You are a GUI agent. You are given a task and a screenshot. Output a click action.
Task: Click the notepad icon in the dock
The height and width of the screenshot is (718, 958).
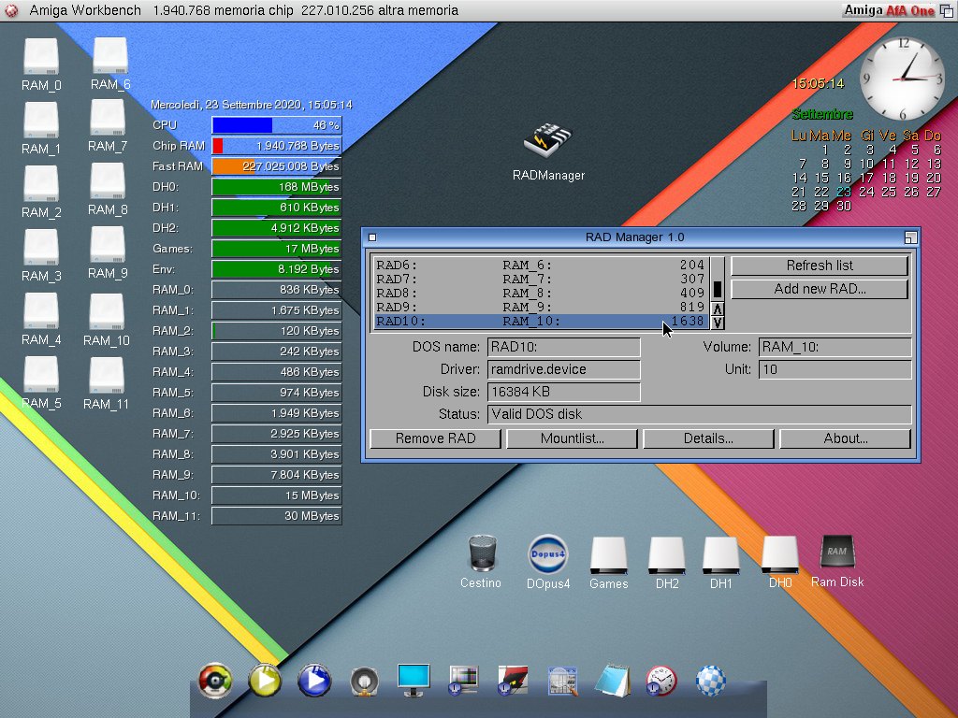[x=612, y=680]
